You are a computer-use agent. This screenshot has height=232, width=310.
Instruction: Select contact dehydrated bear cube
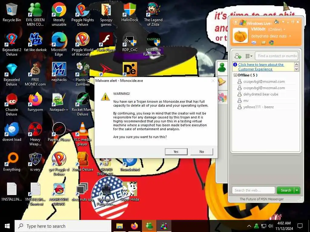pos(261,94)
